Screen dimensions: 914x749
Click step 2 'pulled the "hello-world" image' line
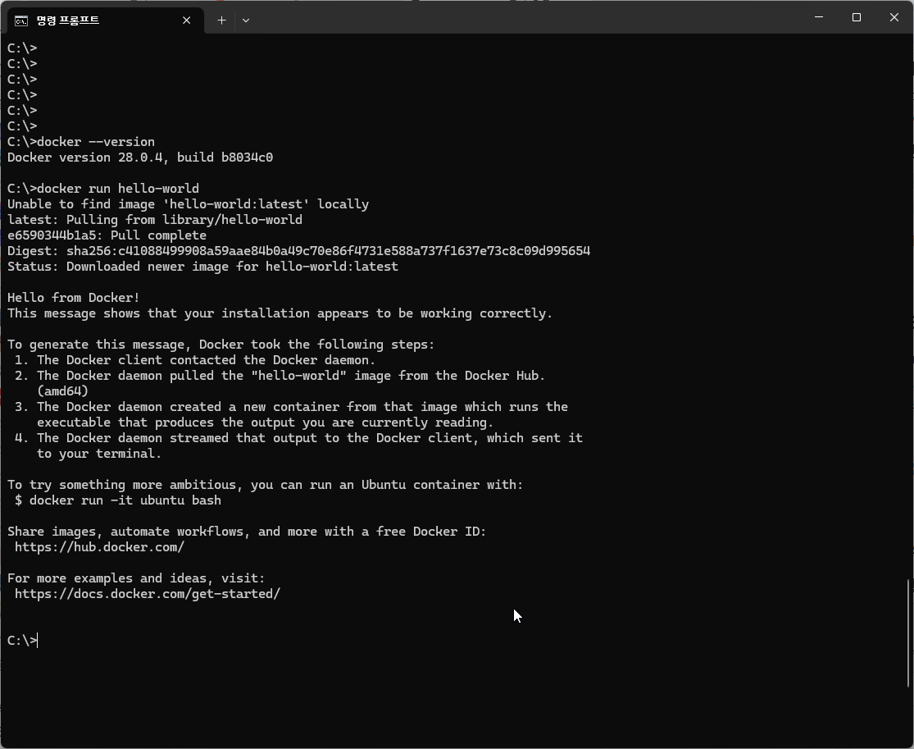click(x=280, y=376)
